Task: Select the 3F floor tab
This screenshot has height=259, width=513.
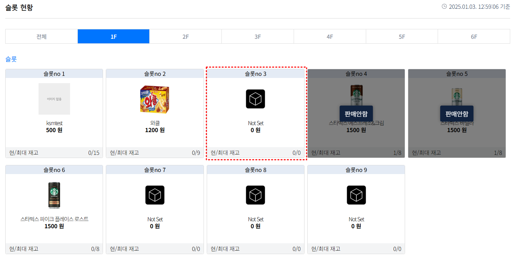Action: (258, 36)
